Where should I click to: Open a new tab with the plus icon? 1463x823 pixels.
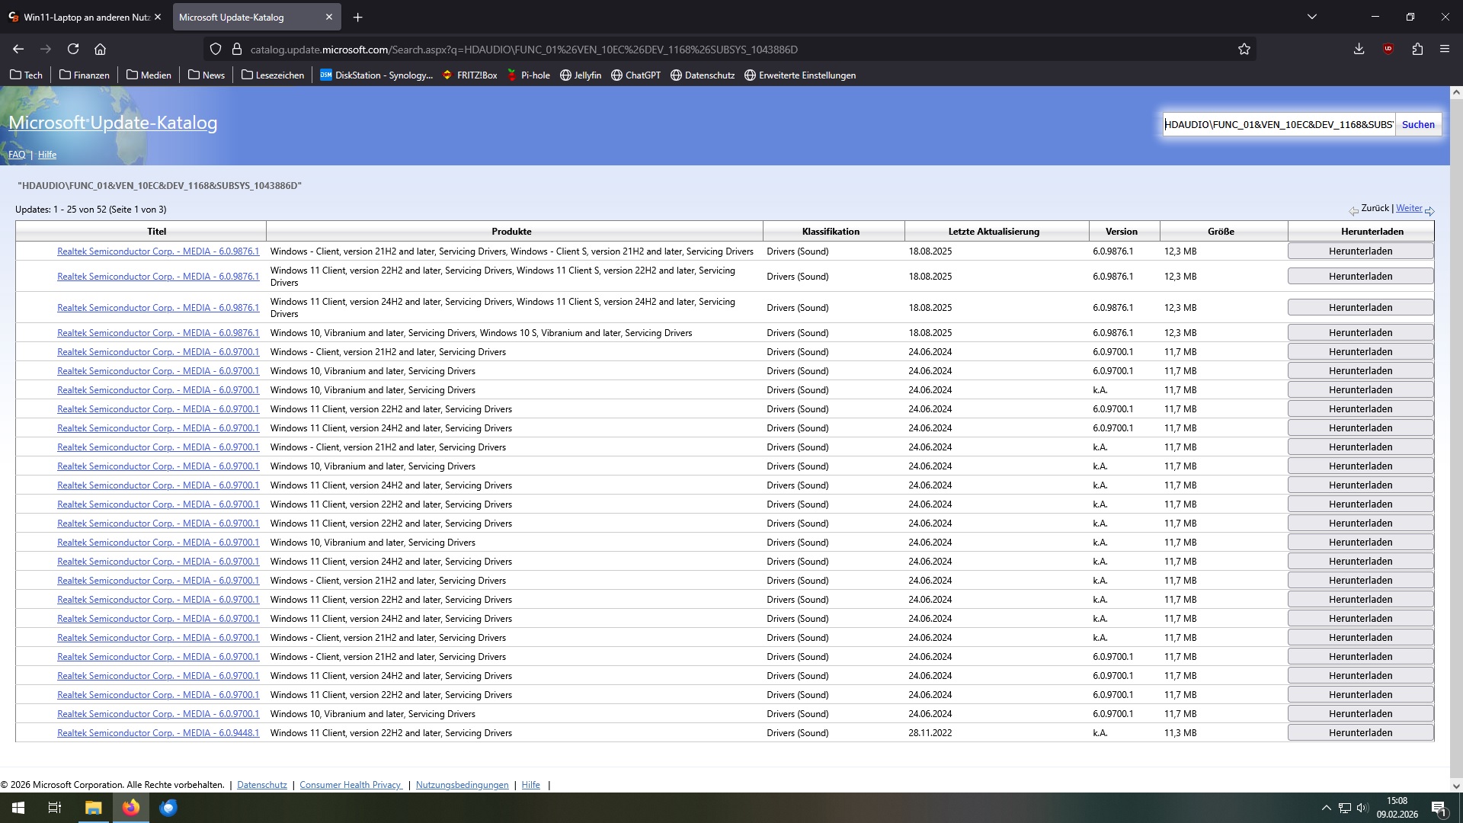pos(357,17)
